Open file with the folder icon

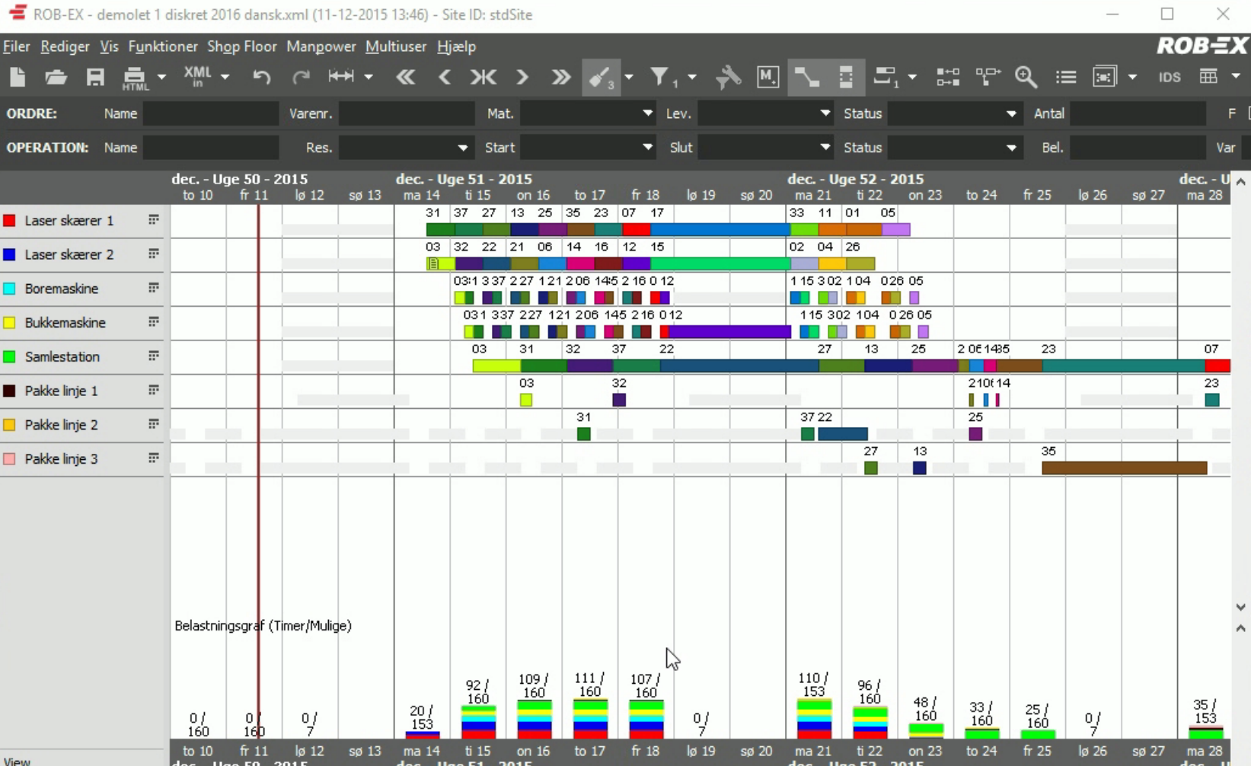56,77
